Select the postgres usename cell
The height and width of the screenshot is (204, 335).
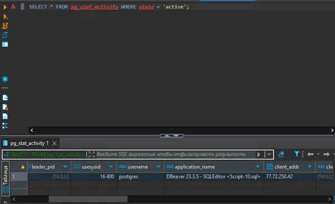pyautogui.click(x=140, y=176)
